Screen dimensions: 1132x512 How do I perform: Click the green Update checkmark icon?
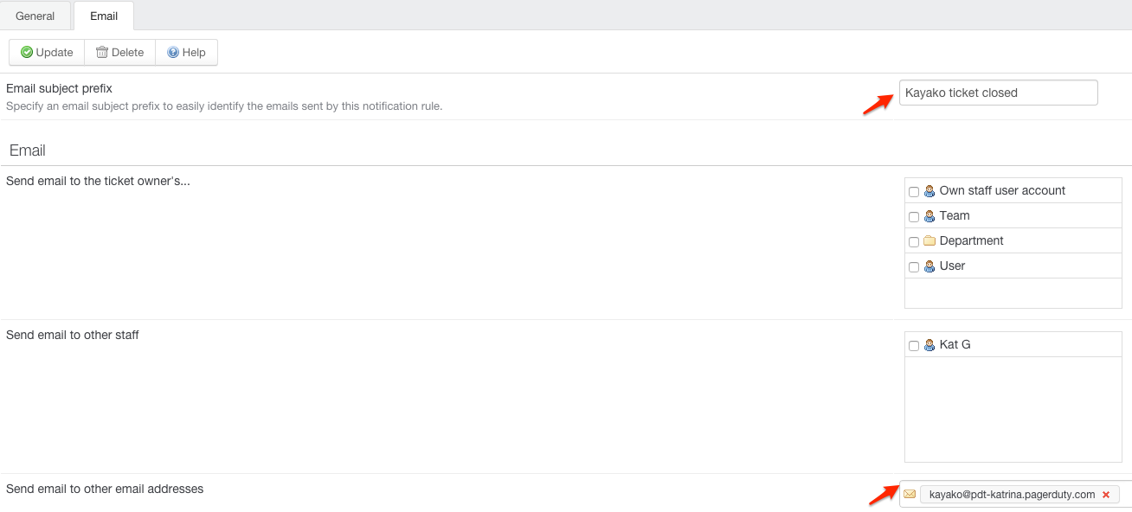point(27,53)
